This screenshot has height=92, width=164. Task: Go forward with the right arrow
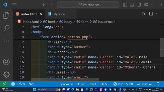[x=51, y=5]
